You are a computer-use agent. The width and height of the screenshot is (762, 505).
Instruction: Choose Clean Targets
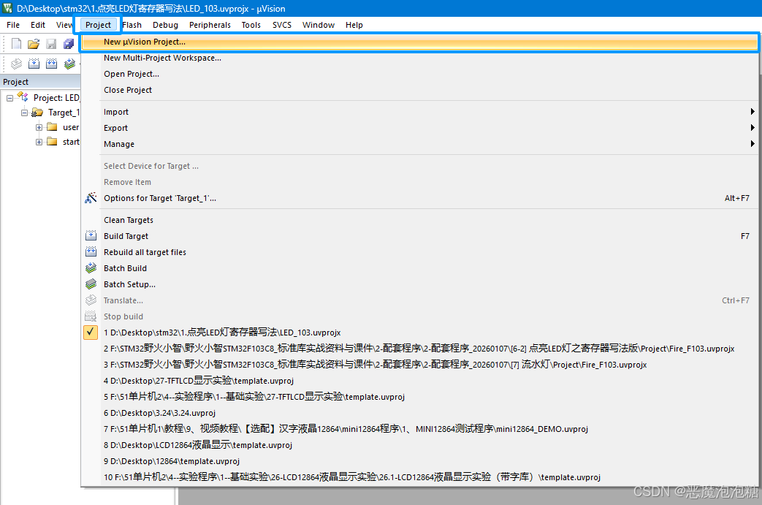(419, 220)
